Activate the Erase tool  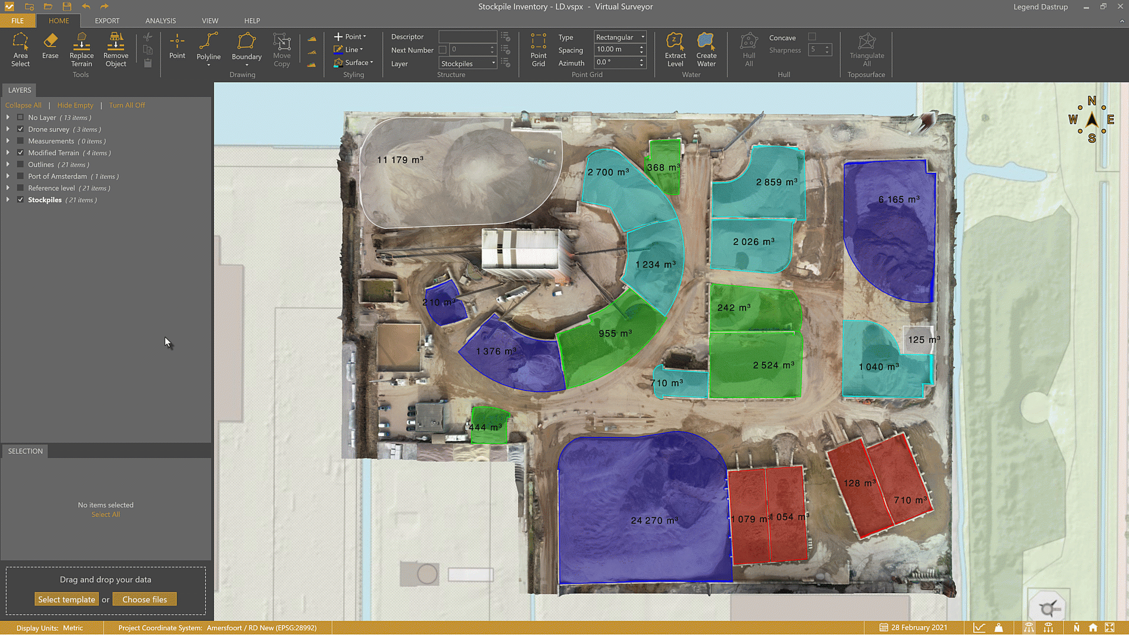(x=50, y=50)
